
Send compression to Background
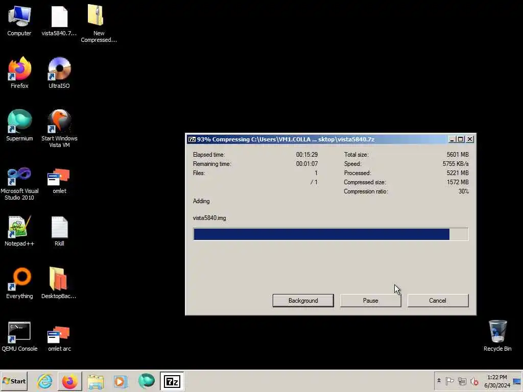(x=303, y=300)
